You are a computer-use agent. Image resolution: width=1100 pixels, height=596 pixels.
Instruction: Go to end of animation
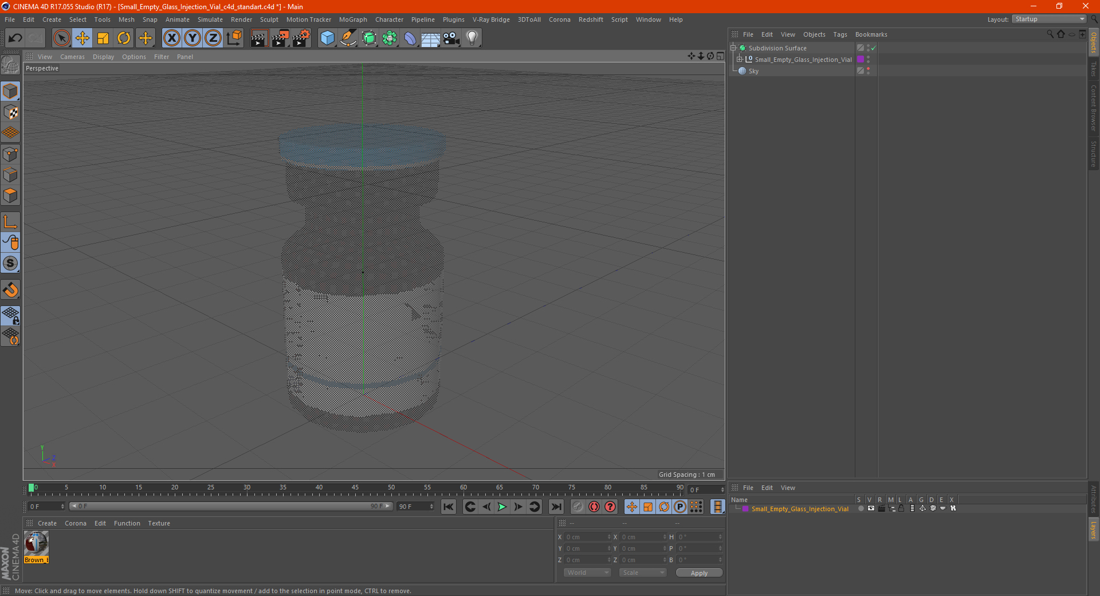click(556, 507)
